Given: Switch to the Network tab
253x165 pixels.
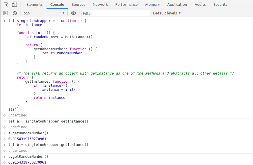Looking at the screenshot, I should pos(100,5).
